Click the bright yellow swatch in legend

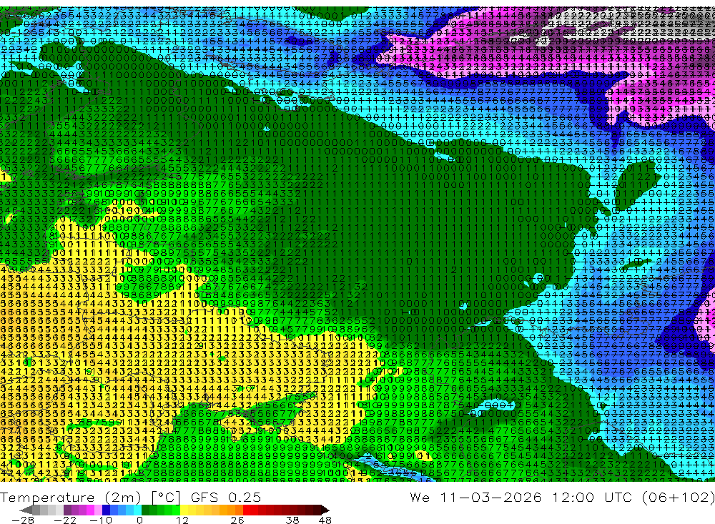point(184,510)
